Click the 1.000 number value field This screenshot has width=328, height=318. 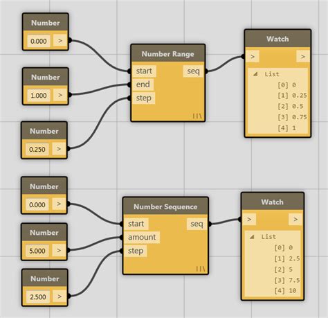click(x=39, y=96)
